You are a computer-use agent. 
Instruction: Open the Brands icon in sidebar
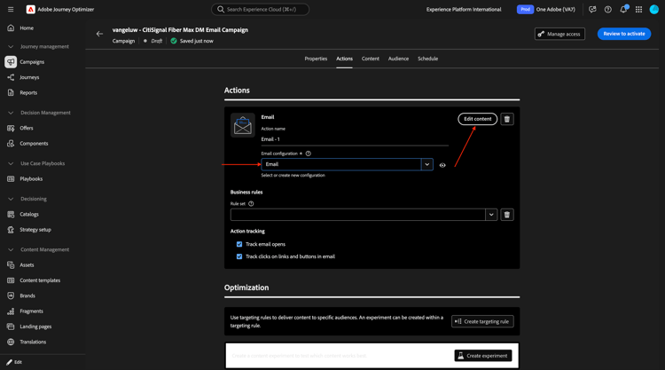[11, 295]
